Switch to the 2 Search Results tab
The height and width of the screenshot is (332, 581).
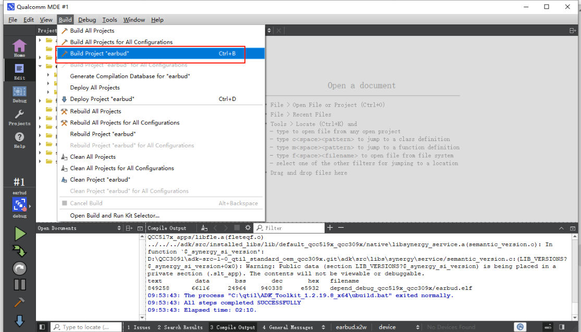(180, 327)
